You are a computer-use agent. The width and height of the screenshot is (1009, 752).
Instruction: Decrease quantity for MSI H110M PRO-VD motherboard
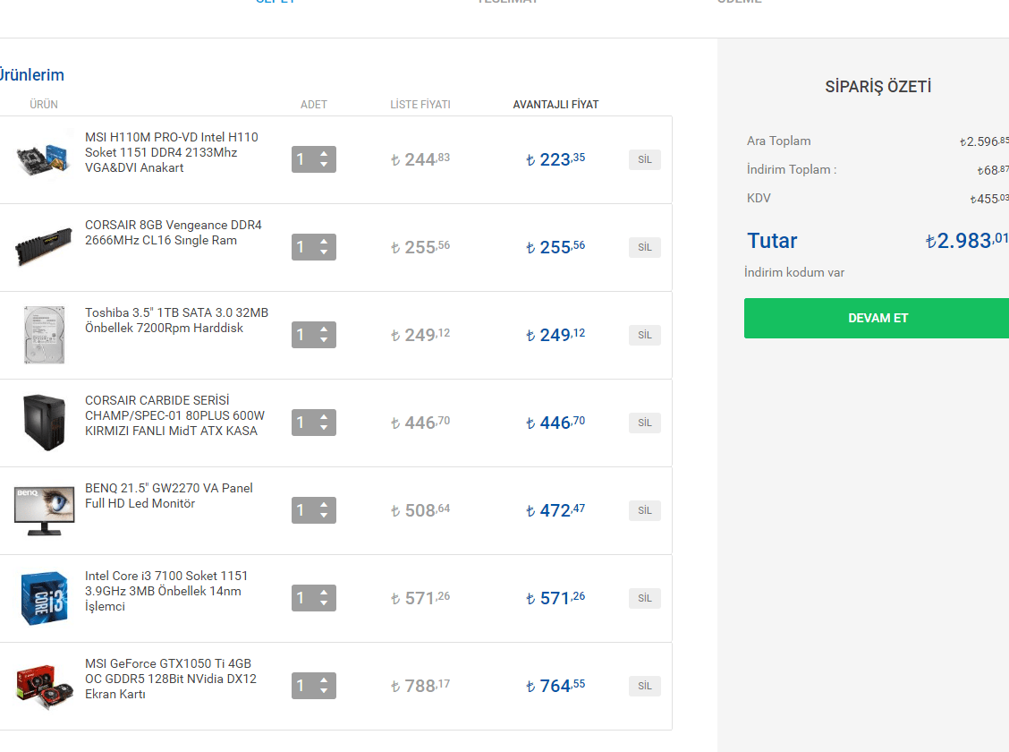tap(324, 165)
